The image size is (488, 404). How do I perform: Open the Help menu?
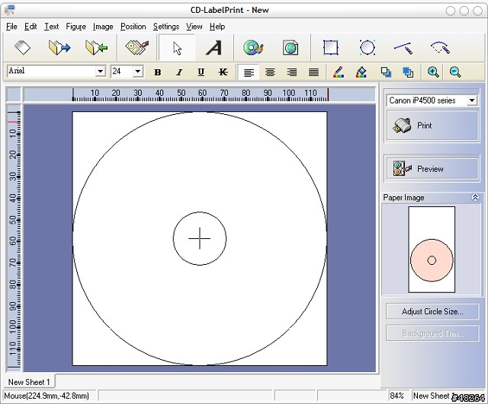click(217, 27)
